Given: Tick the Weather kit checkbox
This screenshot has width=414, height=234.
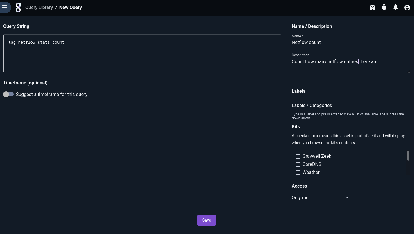Looking at the screenshot, I should [x=298, y=173].
